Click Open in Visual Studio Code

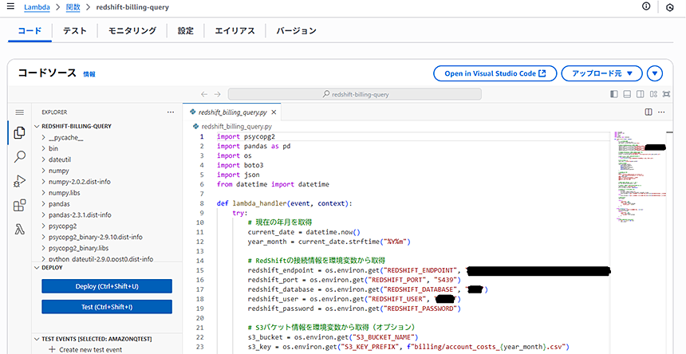pyautogui.click(x=495, y=73)
